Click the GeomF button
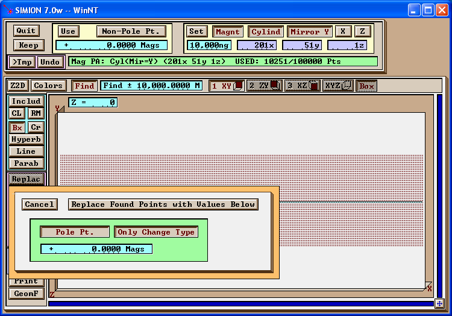Viewport: 452px width, 316px height. (x=27, y=294)
